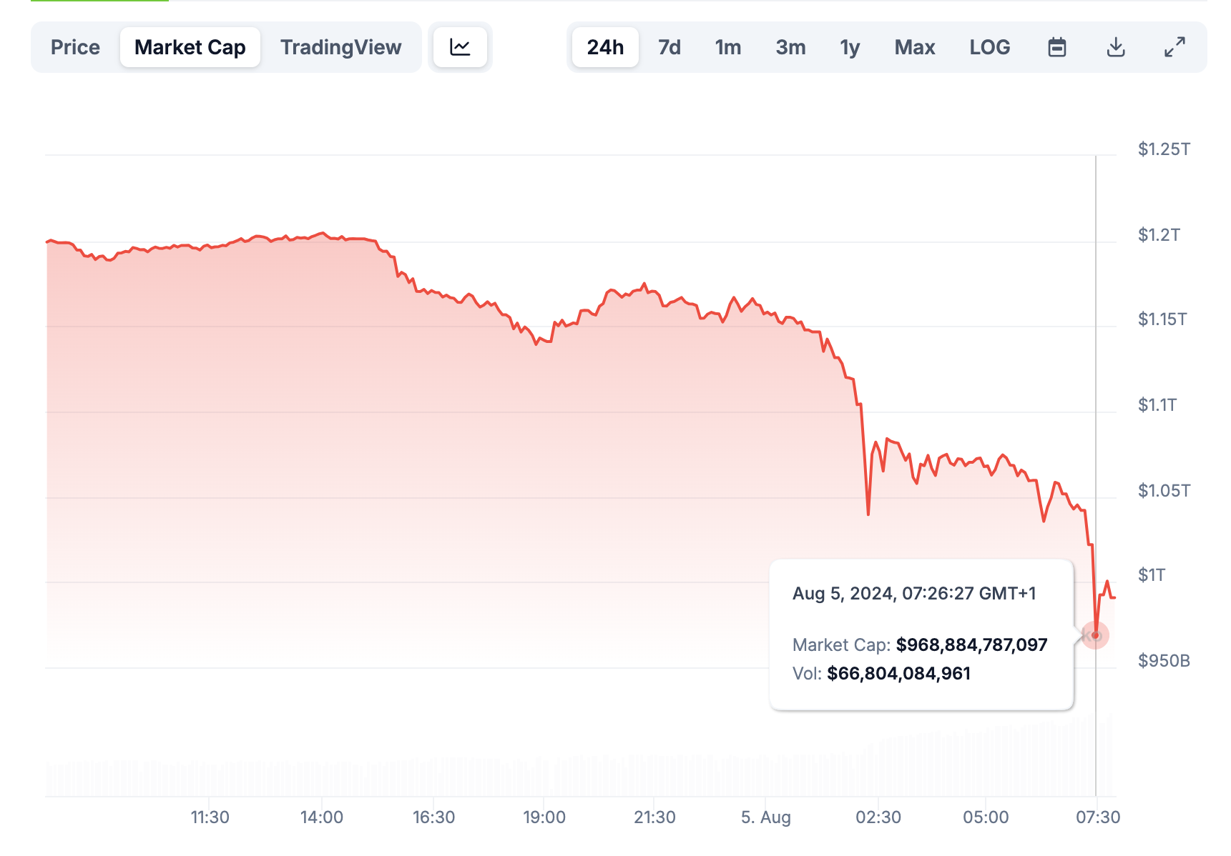Select the Market Cap tab
Viewport: 1231px width, 856px height.
(x=190, y=47)
